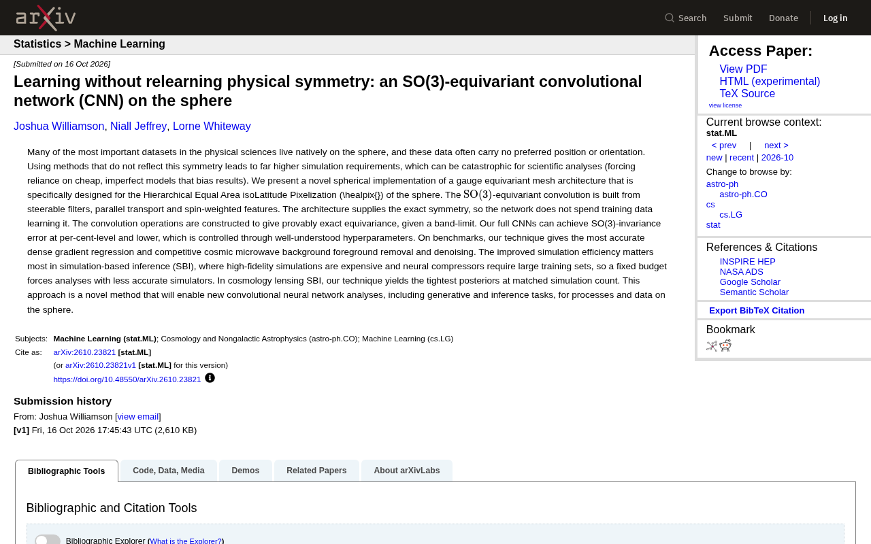Toggle the Bibliographic Explorer switch

[48, 540]
